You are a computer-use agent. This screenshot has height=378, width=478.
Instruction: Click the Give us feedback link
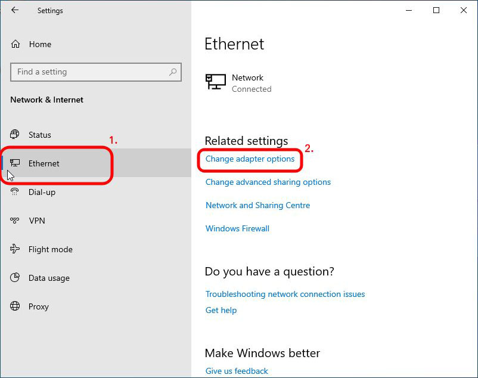pyautogui.click(x=237, y=371)
